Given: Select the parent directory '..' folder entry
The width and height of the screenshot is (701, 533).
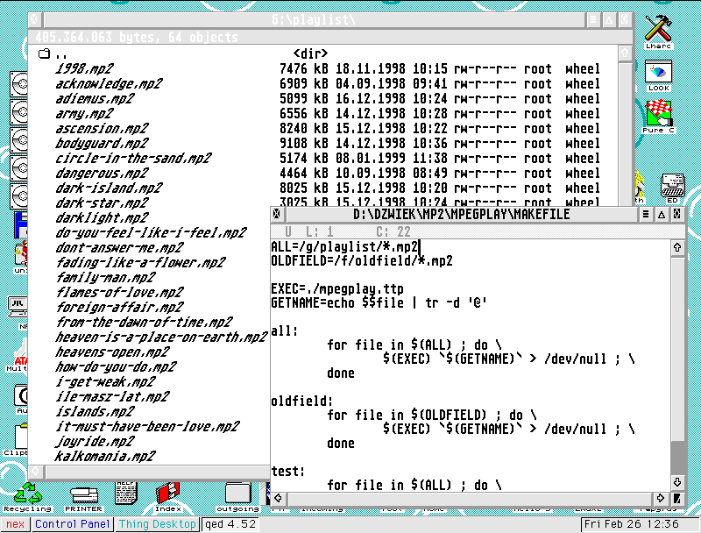Looking at the screenshot, I should [61, 54].
